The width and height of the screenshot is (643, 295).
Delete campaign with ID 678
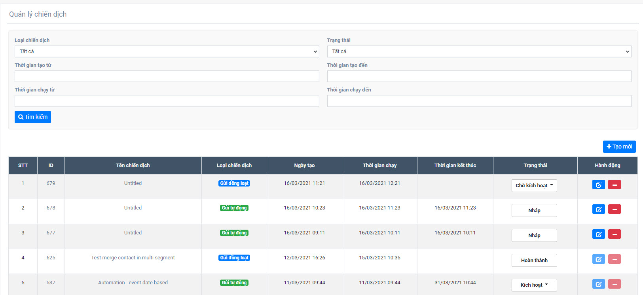pyautogui.click(x=614, y=209)
